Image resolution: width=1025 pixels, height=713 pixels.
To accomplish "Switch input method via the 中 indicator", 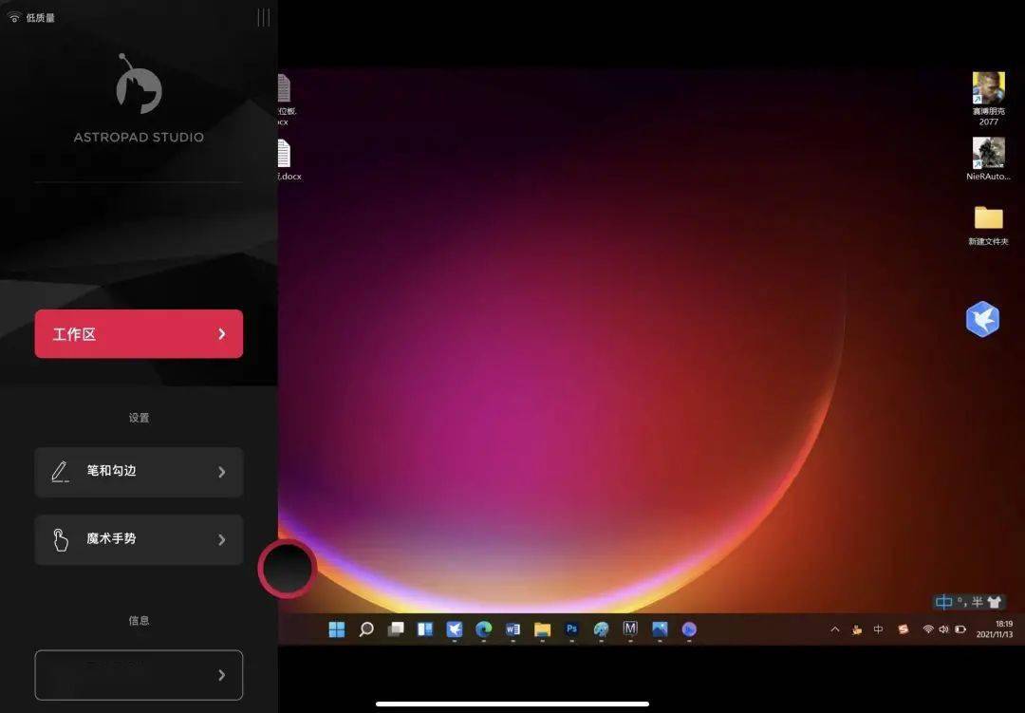I will click(x=877, y=629).
